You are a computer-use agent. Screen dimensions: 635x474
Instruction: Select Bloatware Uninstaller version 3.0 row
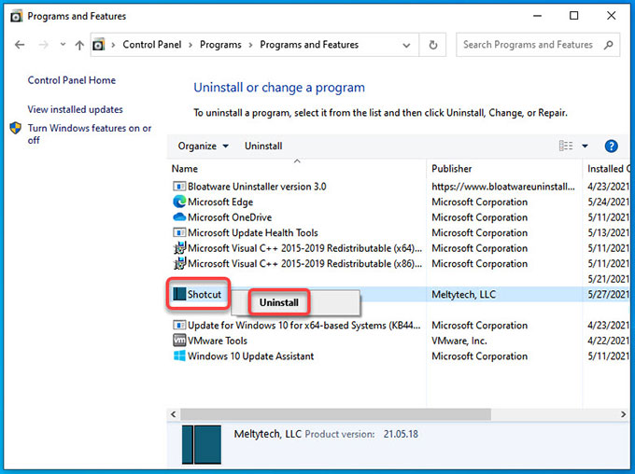257,187
